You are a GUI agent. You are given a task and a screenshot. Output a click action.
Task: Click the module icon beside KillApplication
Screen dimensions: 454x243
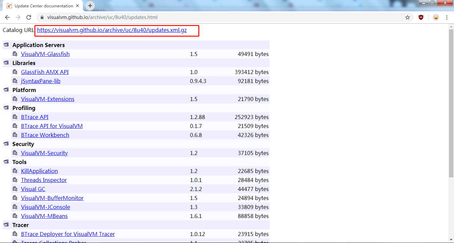pyautogui.click(x=15, y=171)
